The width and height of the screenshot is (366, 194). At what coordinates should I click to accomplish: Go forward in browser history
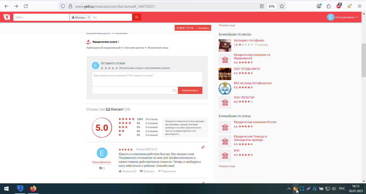pyautogui.click(x=16, y=6)
